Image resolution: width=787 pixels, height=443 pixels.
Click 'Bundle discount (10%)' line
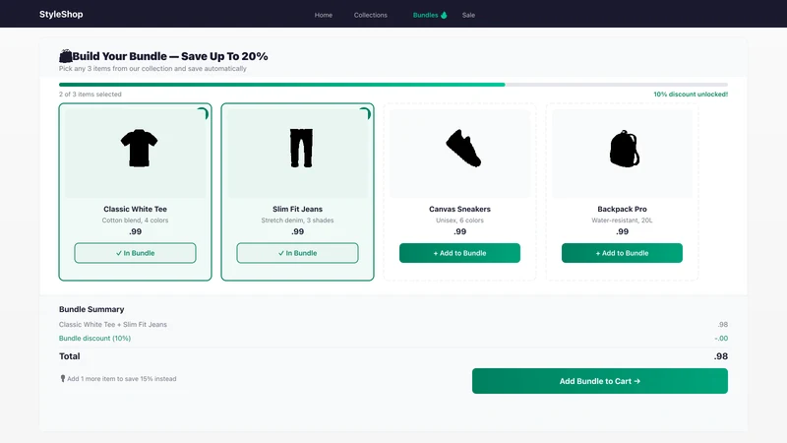tap(94, 339)
